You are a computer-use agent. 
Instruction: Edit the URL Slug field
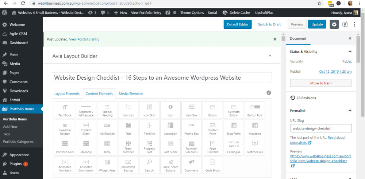coord(321,128)
